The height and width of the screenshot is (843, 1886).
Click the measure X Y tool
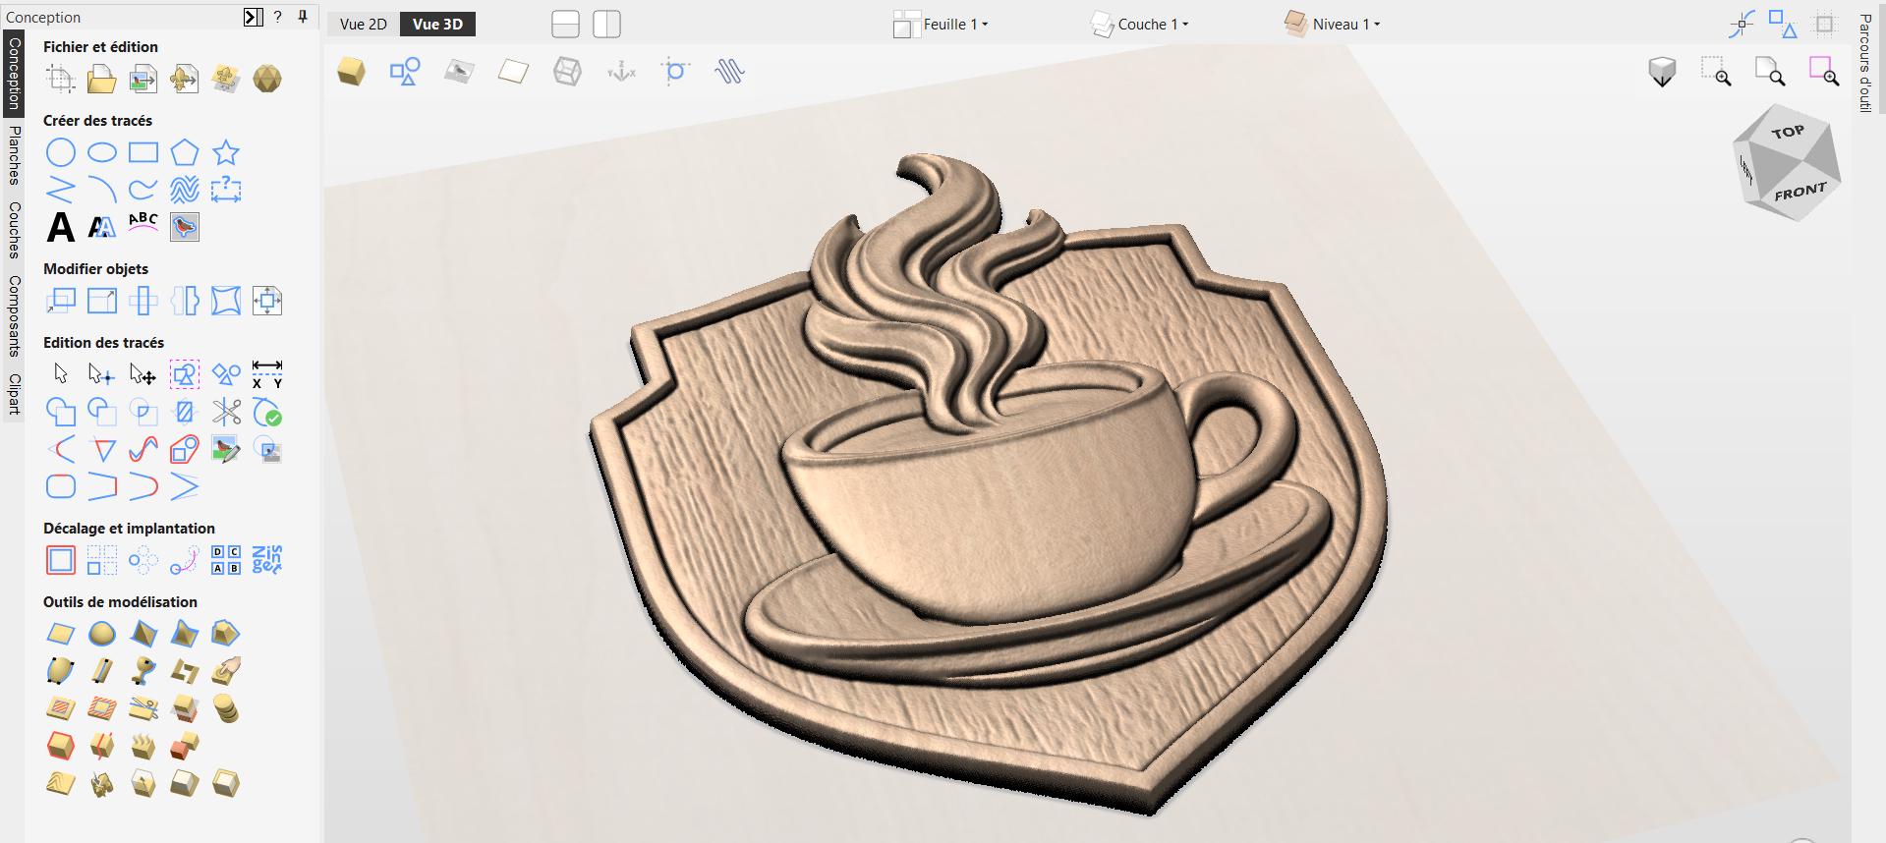pyautogui.click(x=267, y=374)
